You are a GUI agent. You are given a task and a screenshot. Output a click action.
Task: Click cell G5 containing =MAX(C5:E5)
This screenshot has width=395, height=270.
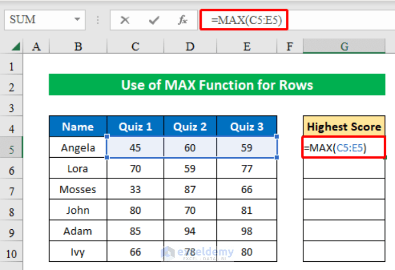click(x=344, y=147)
